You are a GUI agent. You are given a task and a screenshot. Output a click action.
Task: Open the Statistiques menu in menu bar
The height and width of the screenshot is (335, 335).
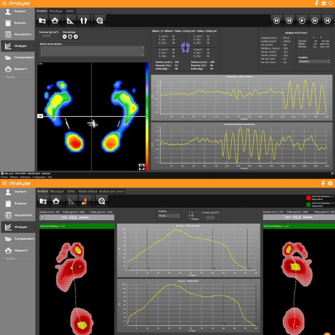pyautogui.click(x=25, y=177)
